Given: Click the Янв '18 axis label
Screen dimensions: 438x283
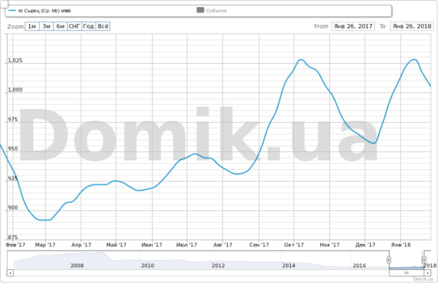Looking at the screenshot, I should 401,245.
